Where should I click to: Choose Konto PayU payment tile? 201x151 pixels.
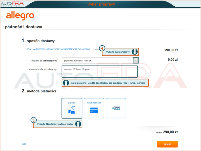click(x=116, y=108)
